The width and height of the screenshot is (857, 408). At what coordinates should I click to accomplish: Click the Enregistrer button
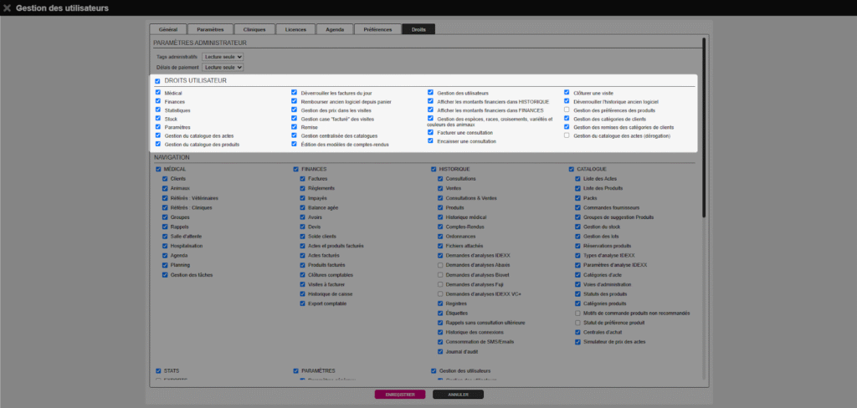[400, 395]
